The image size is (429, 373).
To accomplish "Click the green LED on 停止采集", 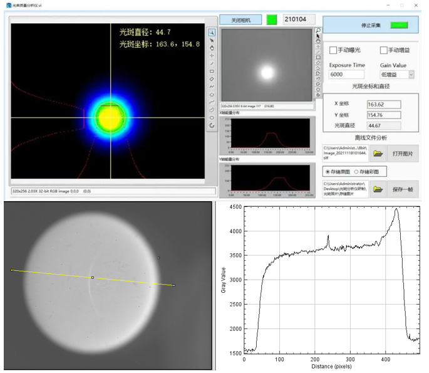I will tap(399, 25).
